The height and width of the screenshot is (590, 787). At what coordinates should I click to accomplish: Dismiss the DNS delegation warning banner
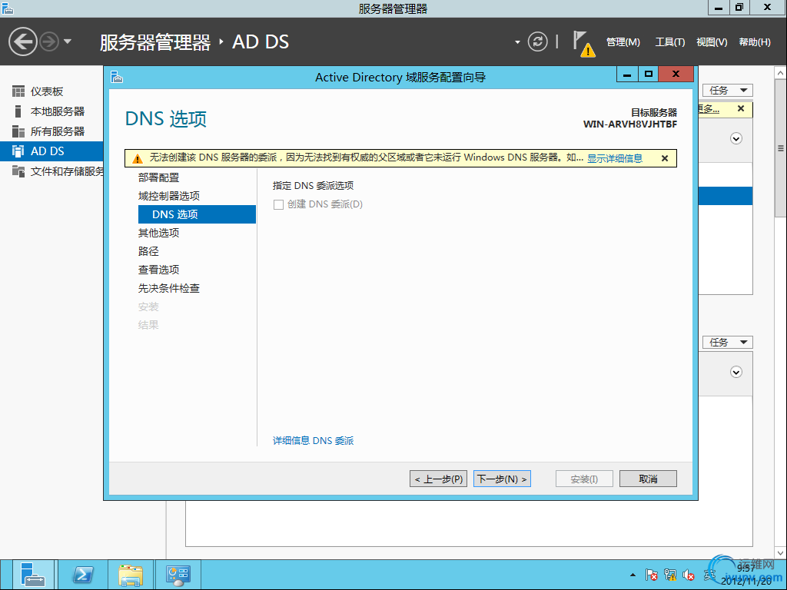coord(665,158)
